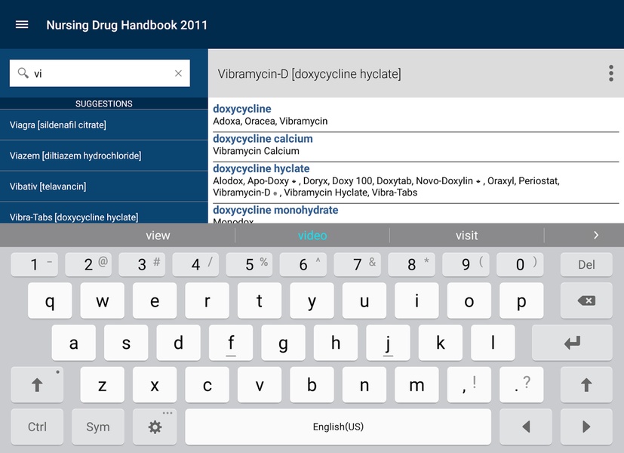
Task: Tap the search magnifier icon
Action: point(23,72)
